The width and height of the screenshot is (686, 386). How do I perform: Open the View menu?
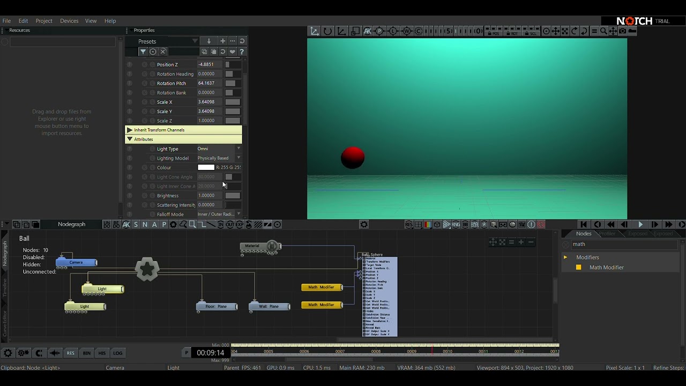91,21
